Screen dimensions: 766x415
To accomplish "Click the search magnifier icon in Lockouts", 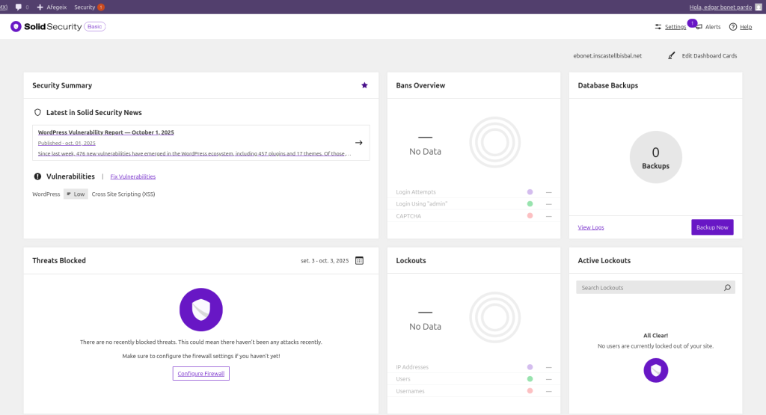I will pyautogui.click(x=726, y=288).
